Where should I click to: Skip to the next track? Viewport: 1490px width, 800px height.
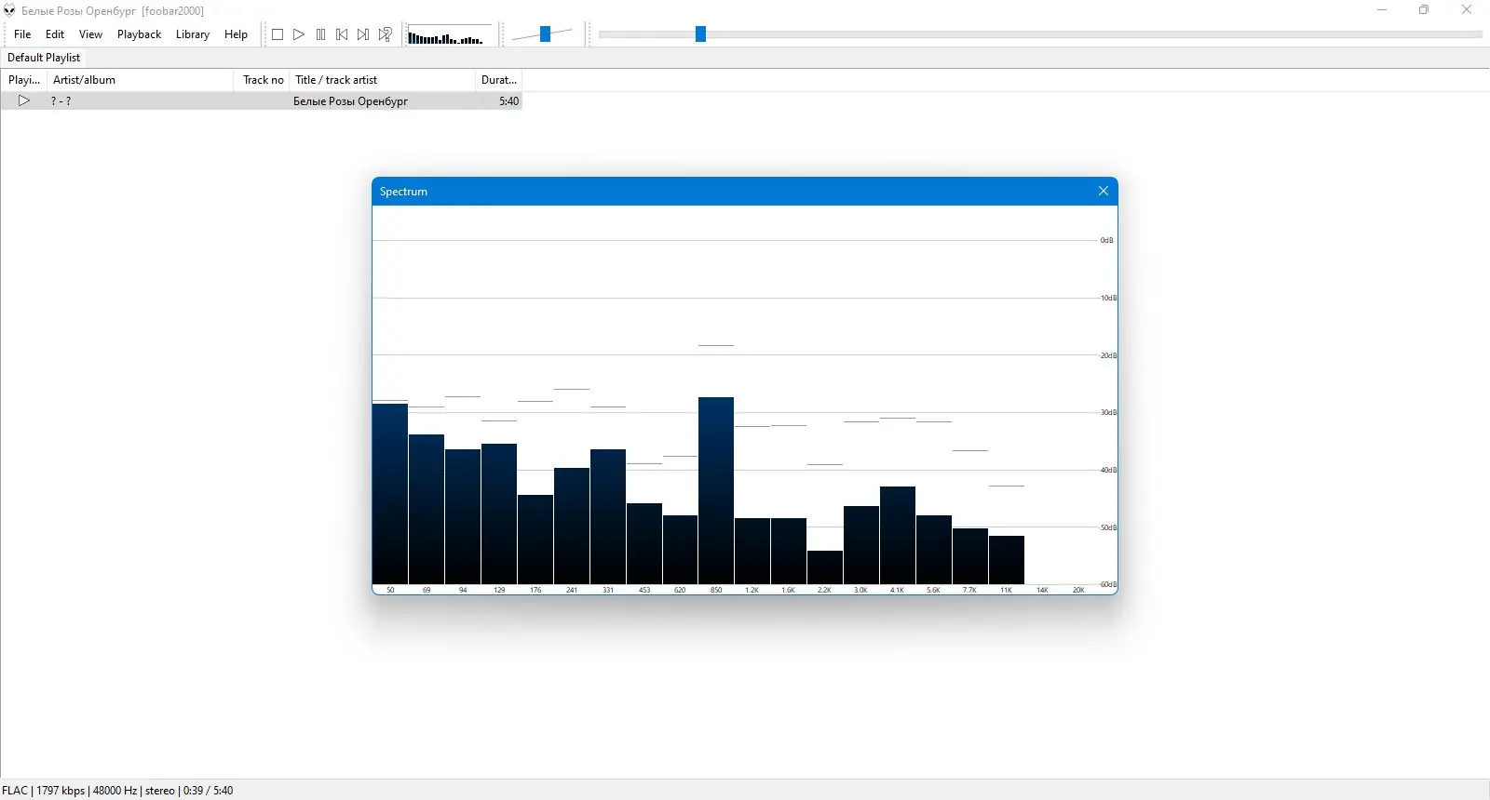[363, 34]
